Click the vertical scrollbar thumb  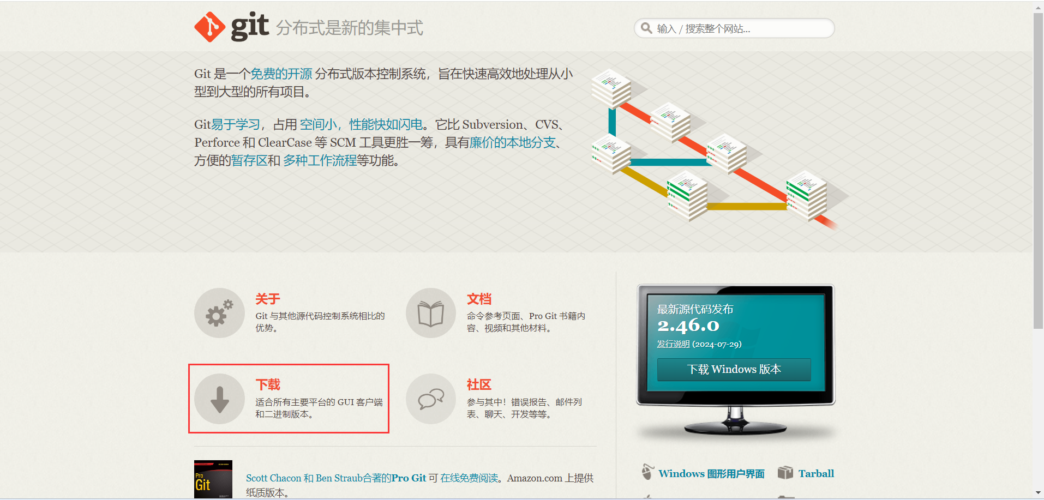pos(1038,171)
